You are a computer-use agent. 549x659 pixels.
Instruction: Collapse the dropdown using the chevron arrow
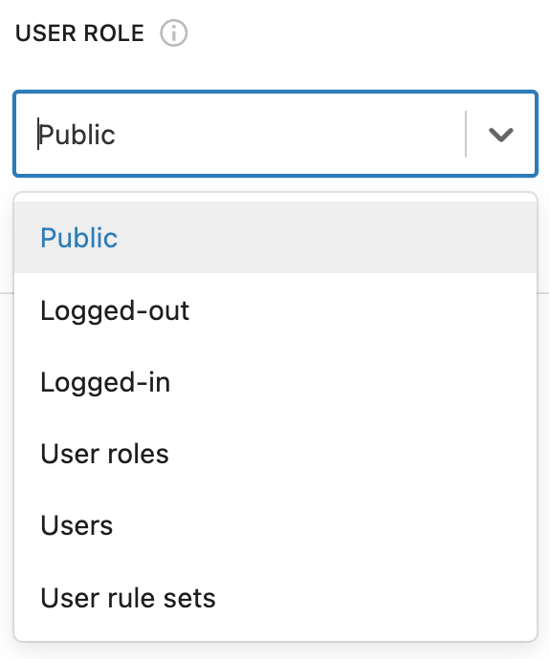[500, 135]
